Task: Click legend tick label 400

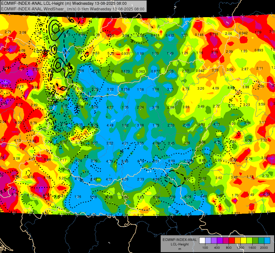Action: (x=217, y=248)
